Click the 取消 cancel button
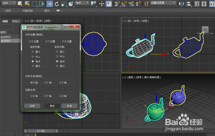Image resolution: width=215 pixels, height=136 pixels. pos(69,106)
